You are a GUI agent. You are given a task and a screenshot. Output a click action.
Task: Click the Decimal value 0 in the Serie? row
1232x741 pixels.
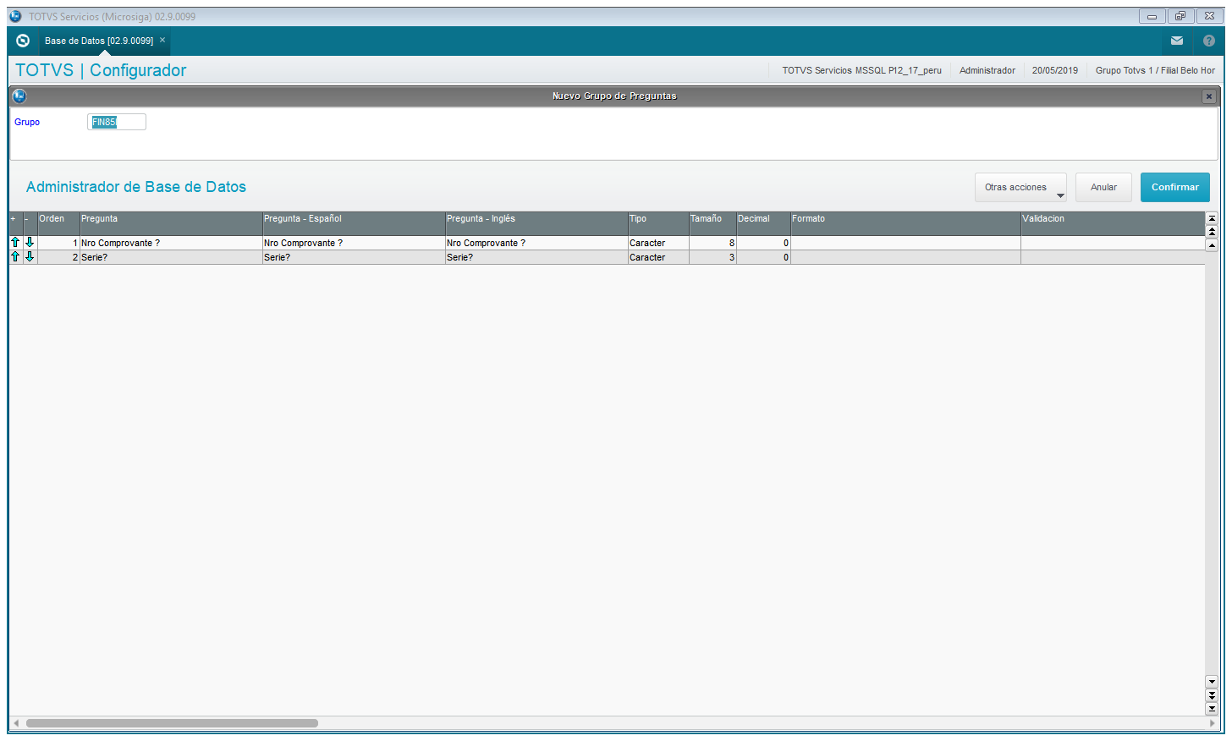[763, 257]
